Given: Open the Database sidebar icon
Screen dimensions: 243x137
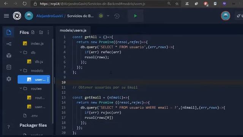Looking at the screenshot, I should click(9, 67).
